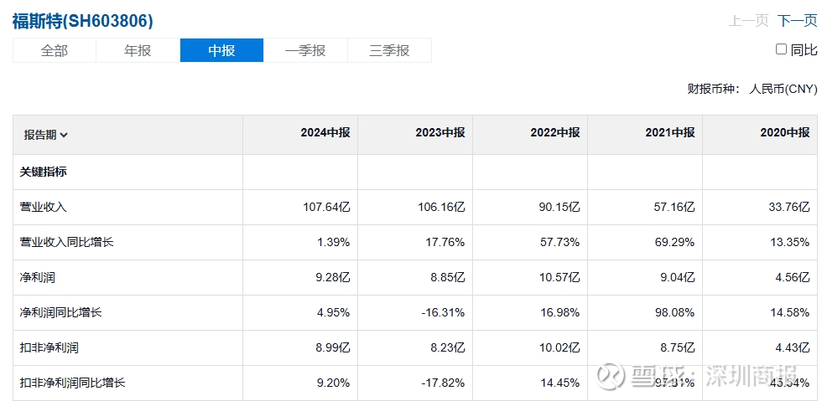This screenshot has width=822, height=401.
Task: Click the -17.82% value
Action: point(444,383)
